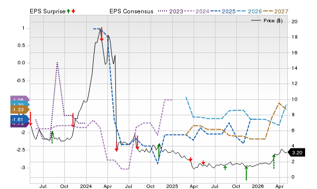Toggle the Price ($) legend entry
317x189 pixels.
click(266, 21)
